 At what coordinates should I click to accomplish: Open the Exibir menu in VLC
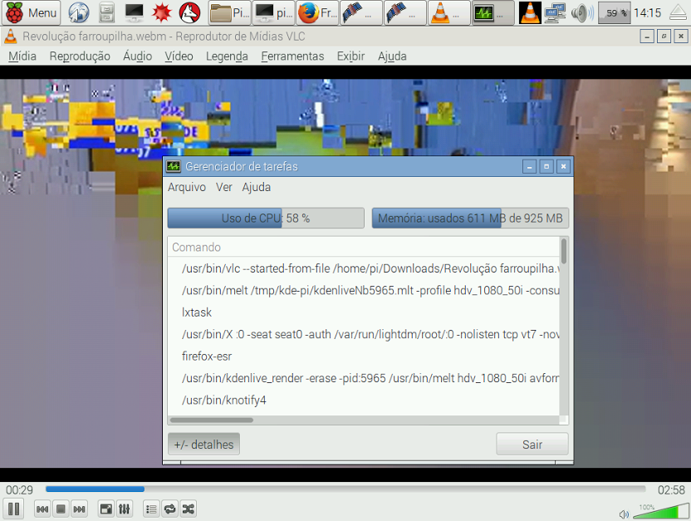coord(350,56)
